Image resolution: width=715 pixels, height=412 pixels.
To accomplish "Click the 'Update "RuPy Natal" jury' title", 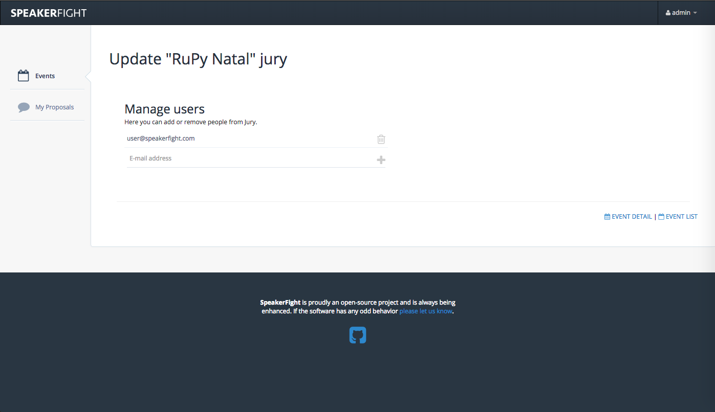I will (198, 59).
